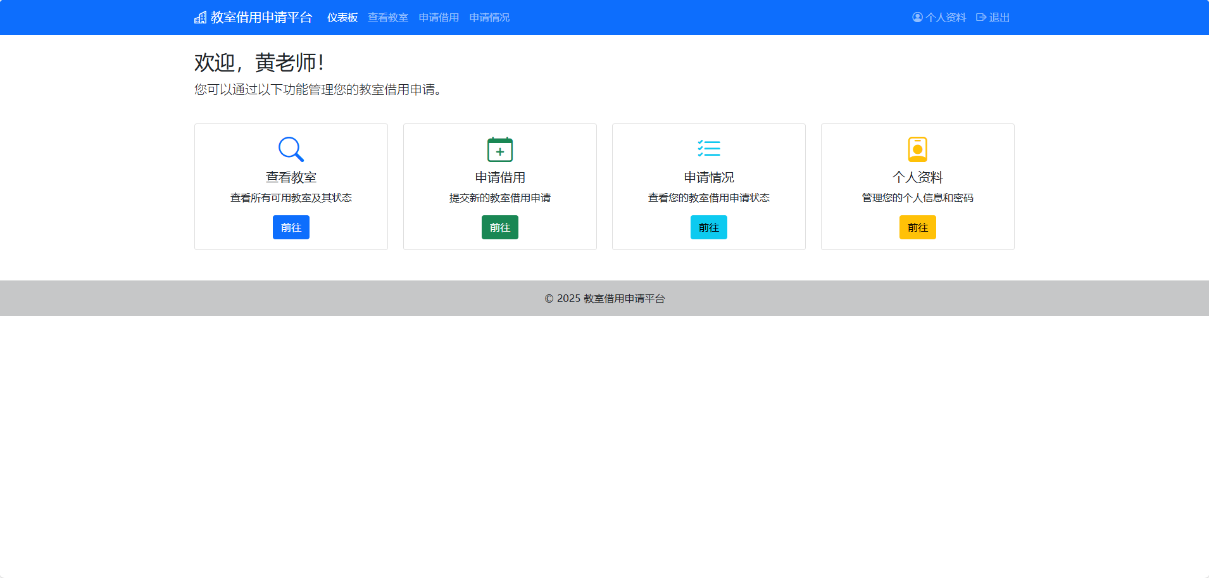Click the logout arrow icon in navbar
This screenshot has width=1209, height=578.
coord(981,17)
